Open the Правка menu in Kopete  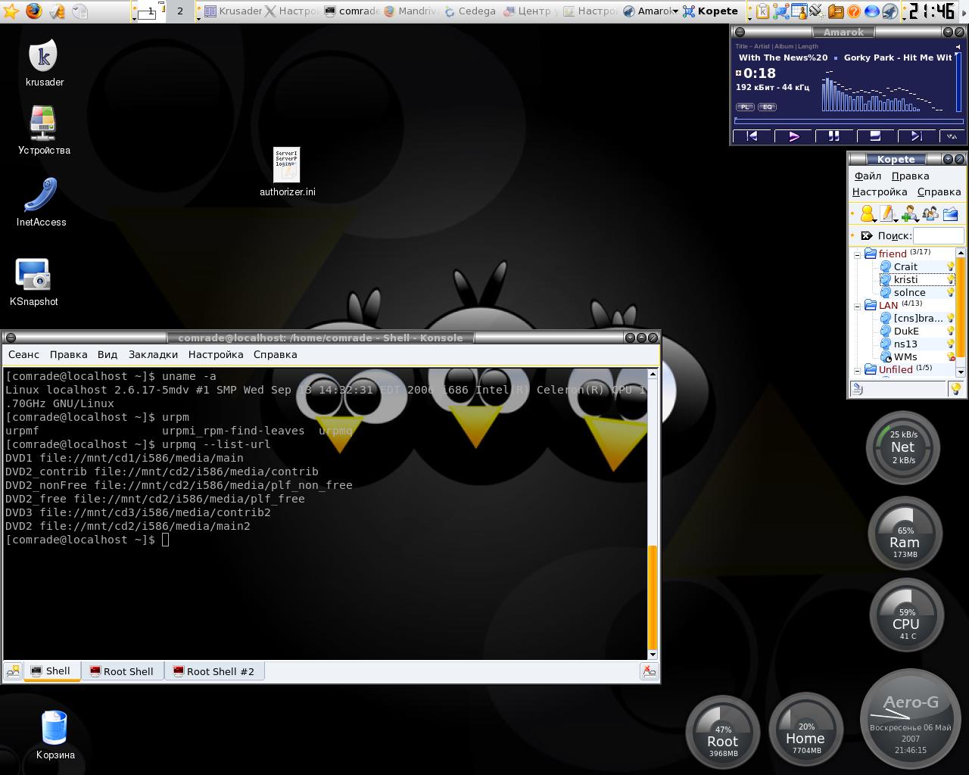(910, 176)
